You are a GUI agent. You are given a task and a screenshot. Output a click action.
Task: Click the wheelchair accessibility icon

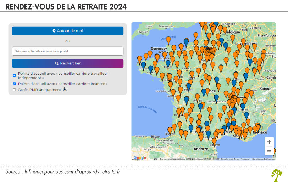65,90
